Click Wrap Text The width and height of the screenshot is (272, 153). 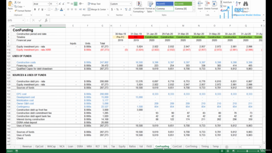tap(94, 4)
